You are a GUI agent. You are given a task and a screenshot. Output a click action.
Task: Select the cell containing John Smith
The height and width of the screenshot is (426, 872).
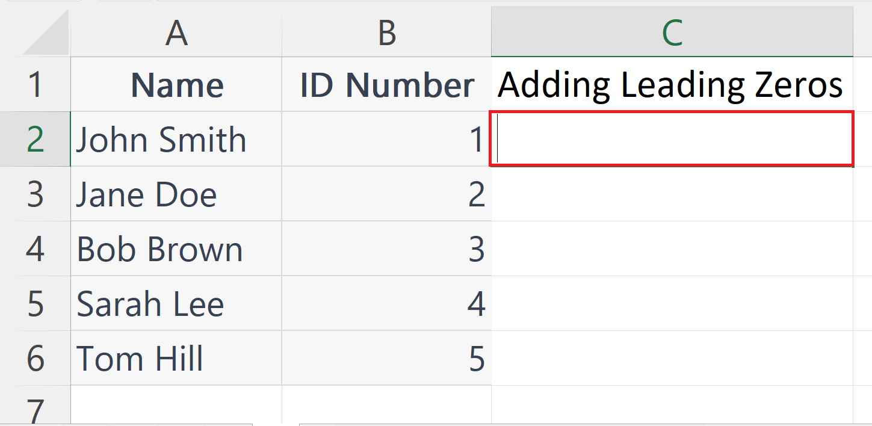click(176, 139)
